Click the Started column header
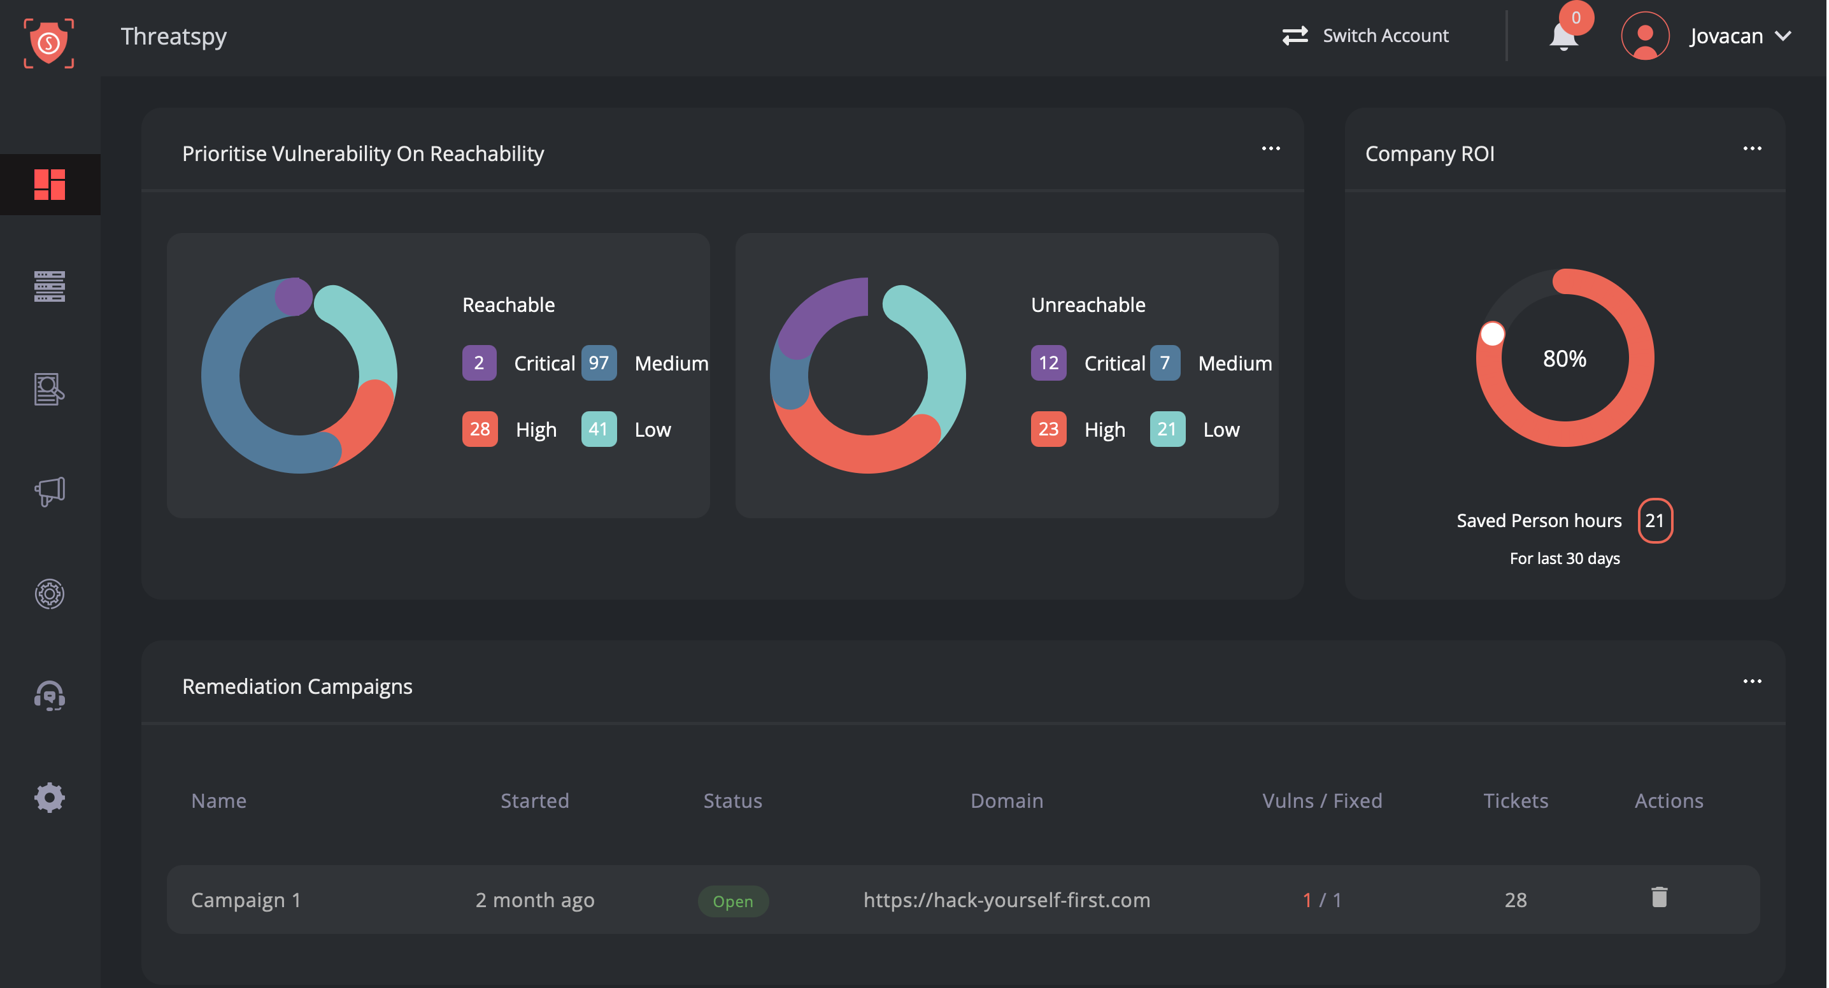This screenshot has width=1829, height=988. point(535,801)
